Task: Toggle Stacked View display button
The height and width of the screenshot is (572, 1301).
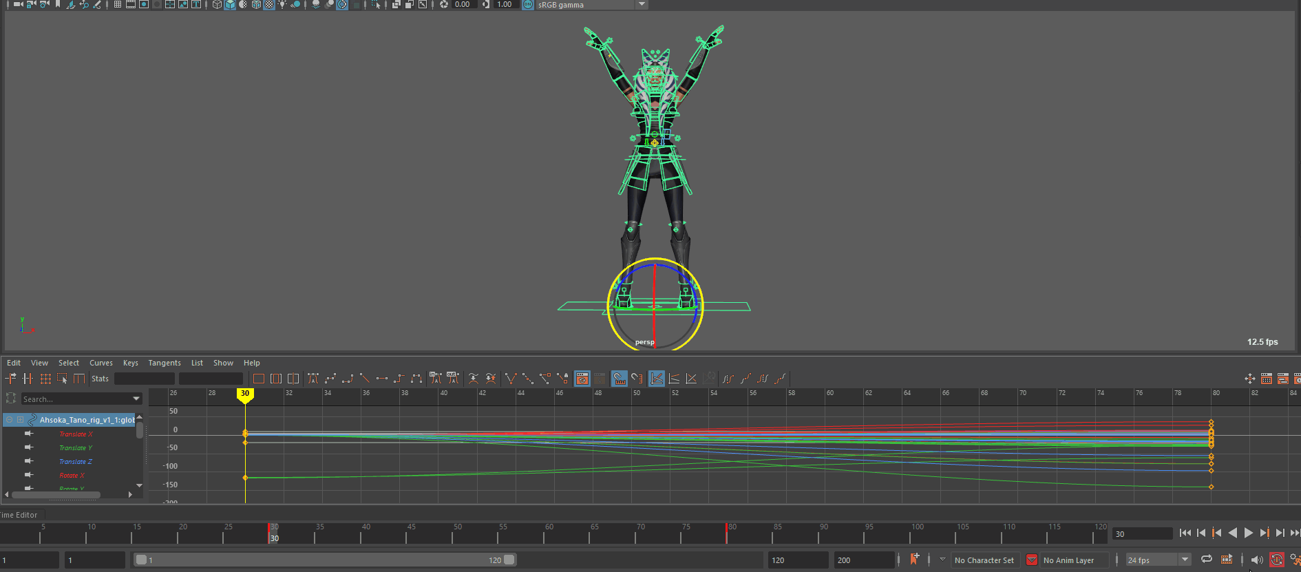Action: pos(675,379)
